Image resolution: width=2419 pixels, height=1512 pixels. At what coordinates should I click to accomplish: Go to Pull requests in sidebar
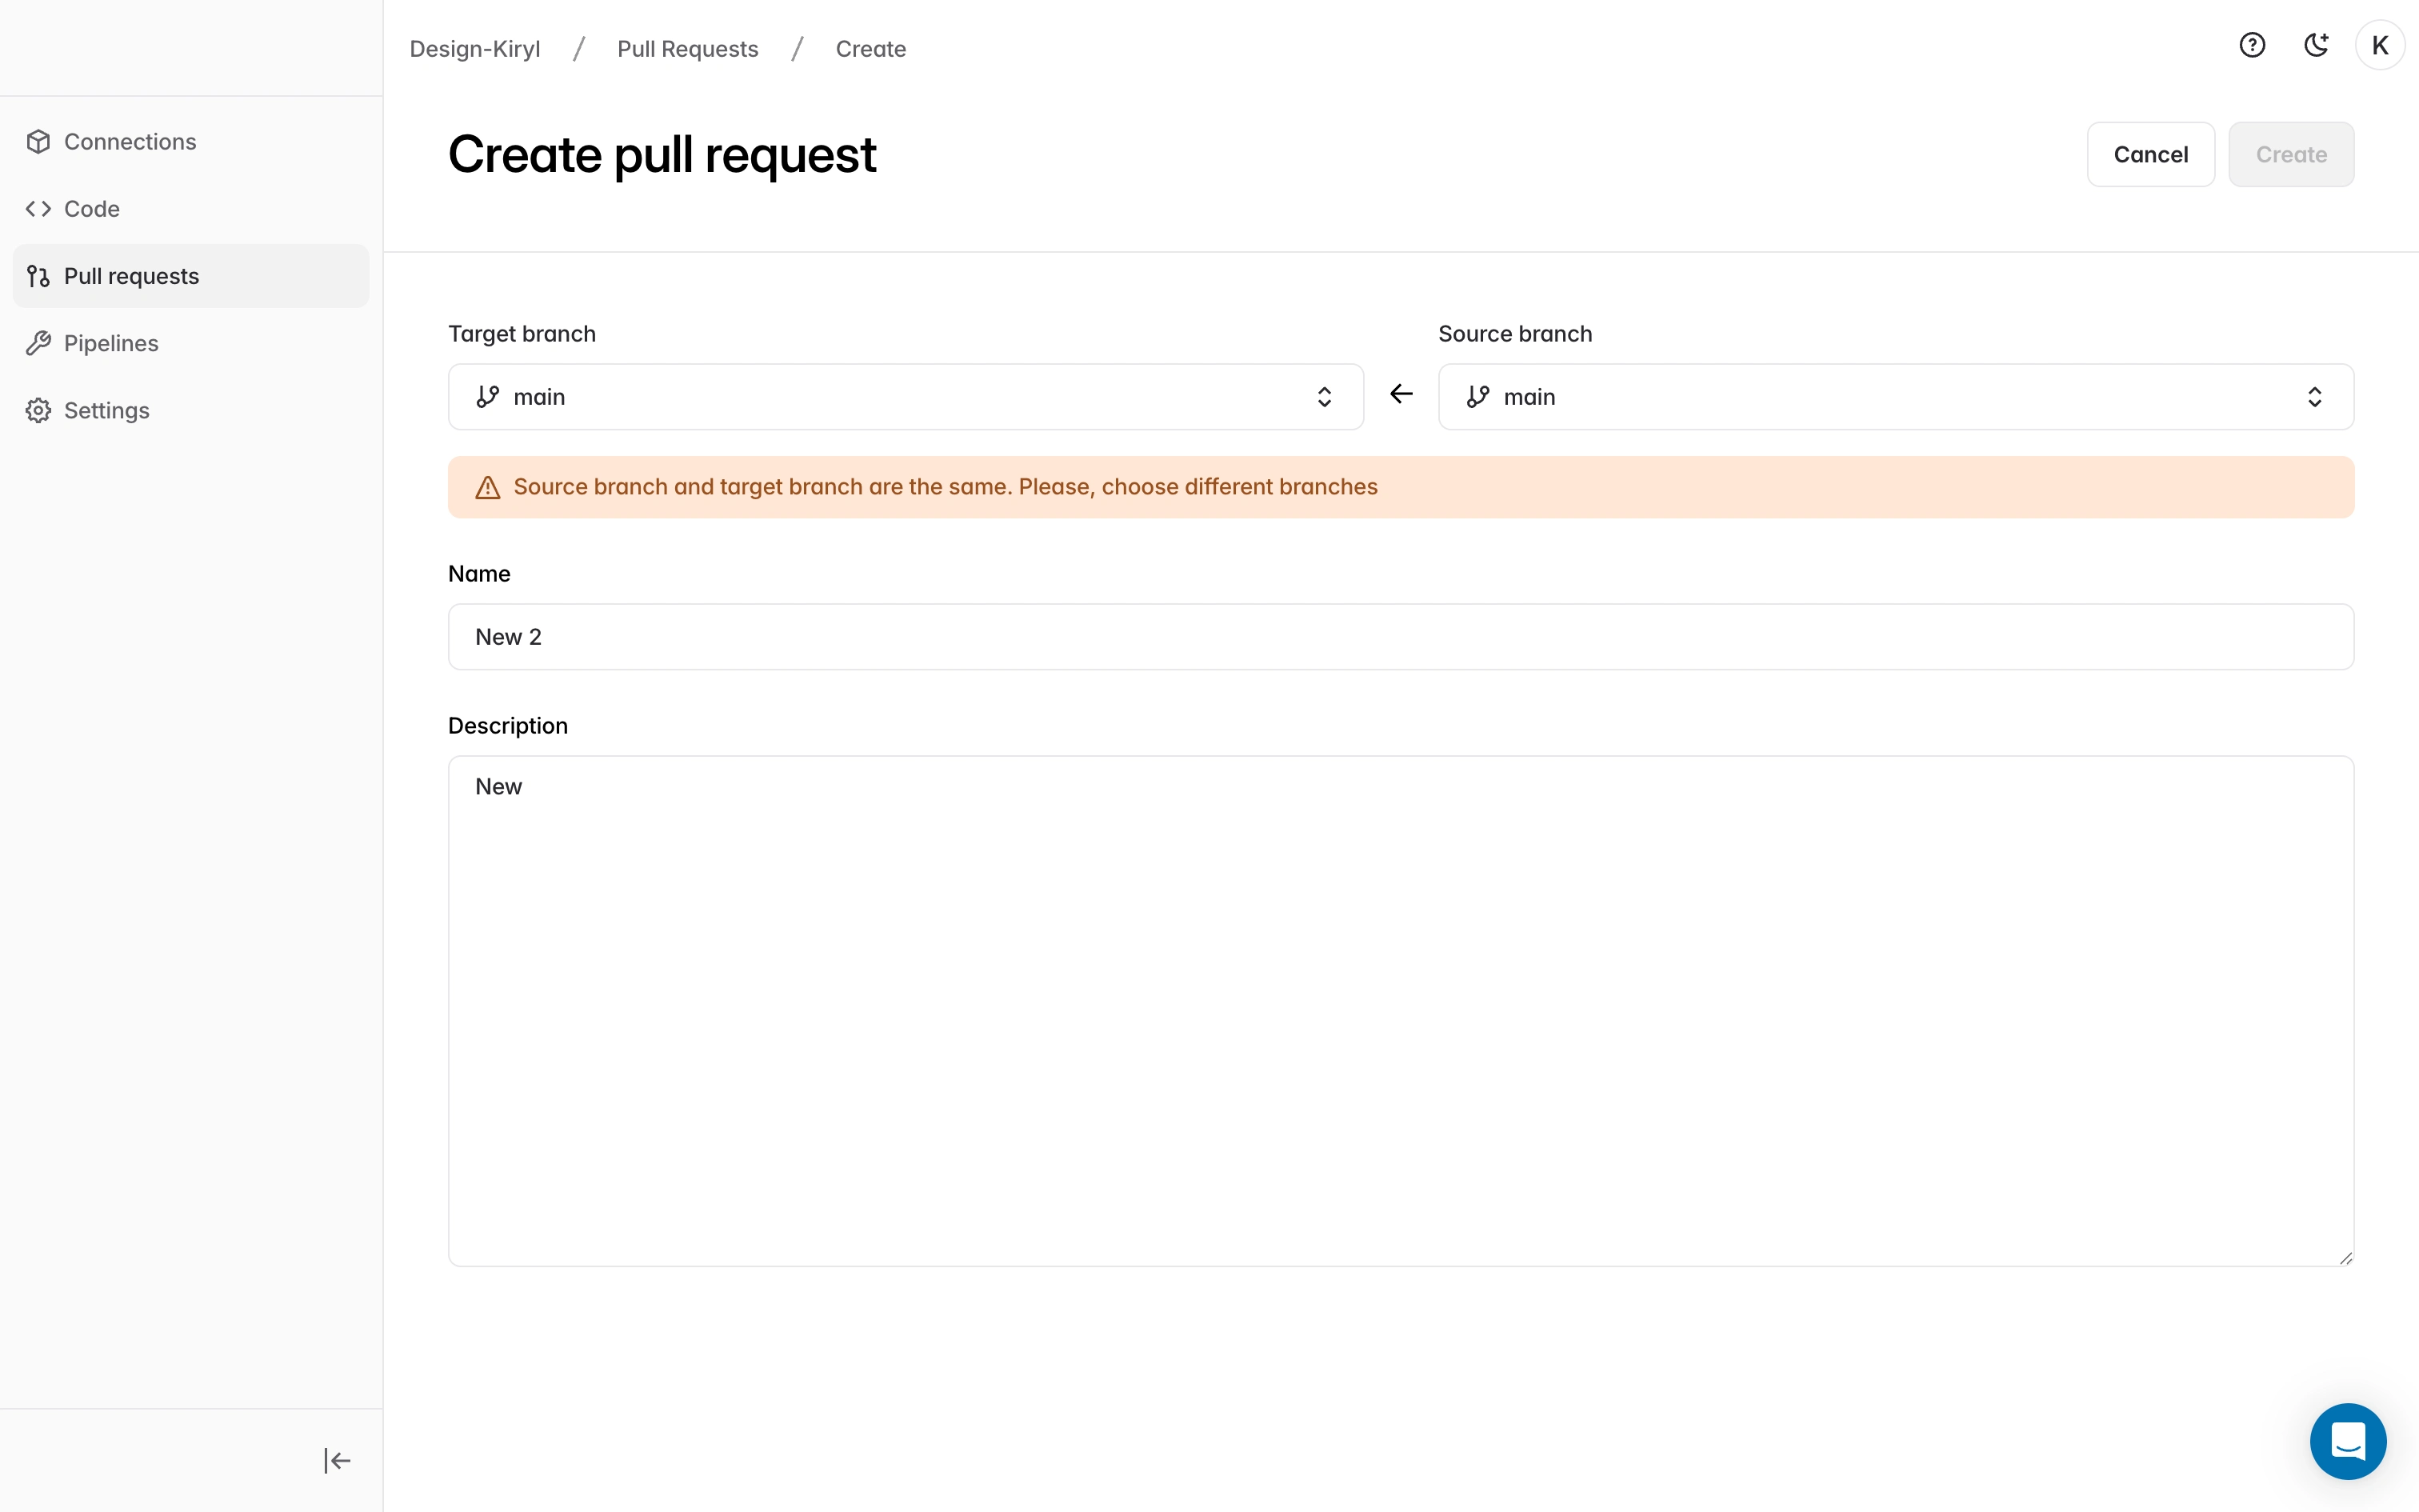(131, 276)
